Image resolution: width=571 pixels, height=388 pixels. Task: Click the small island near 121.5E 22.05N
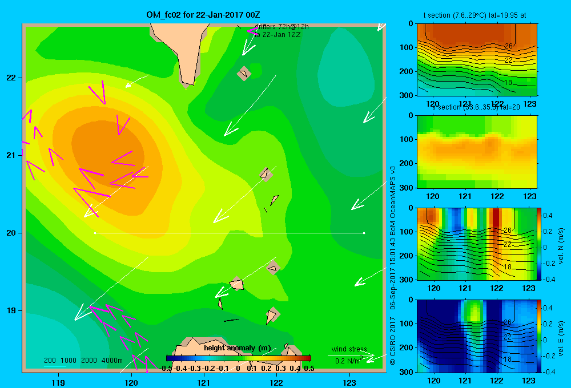pyautogui.click(x=244, y=73)
